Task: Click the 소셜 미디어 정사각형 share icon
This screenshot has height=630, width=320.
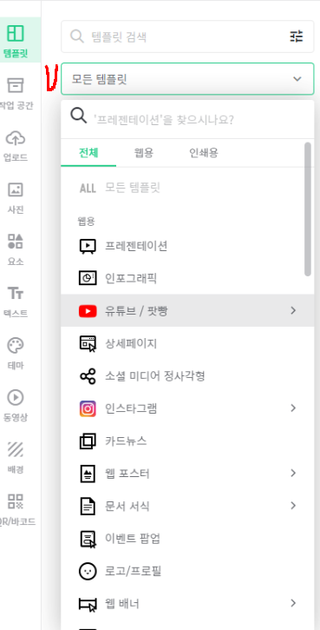Action: point(88,376)
